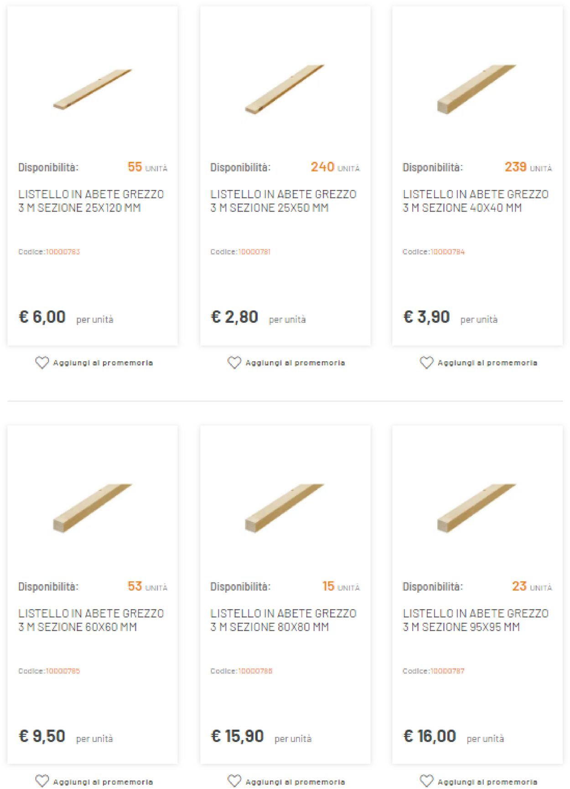The width and height of the screenshot is (570, 789).
Task: Click heart icon for 25X50 MM listello
Action: pyautogui.click(x=234, y=363)
